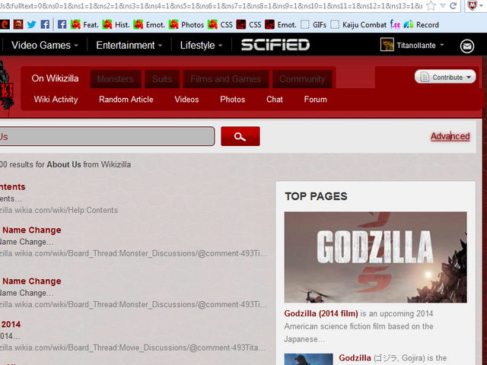This screenshot has height=365, width=487.
Task: Reload the page using the refresh icon
Action: [x=454, y=5]
